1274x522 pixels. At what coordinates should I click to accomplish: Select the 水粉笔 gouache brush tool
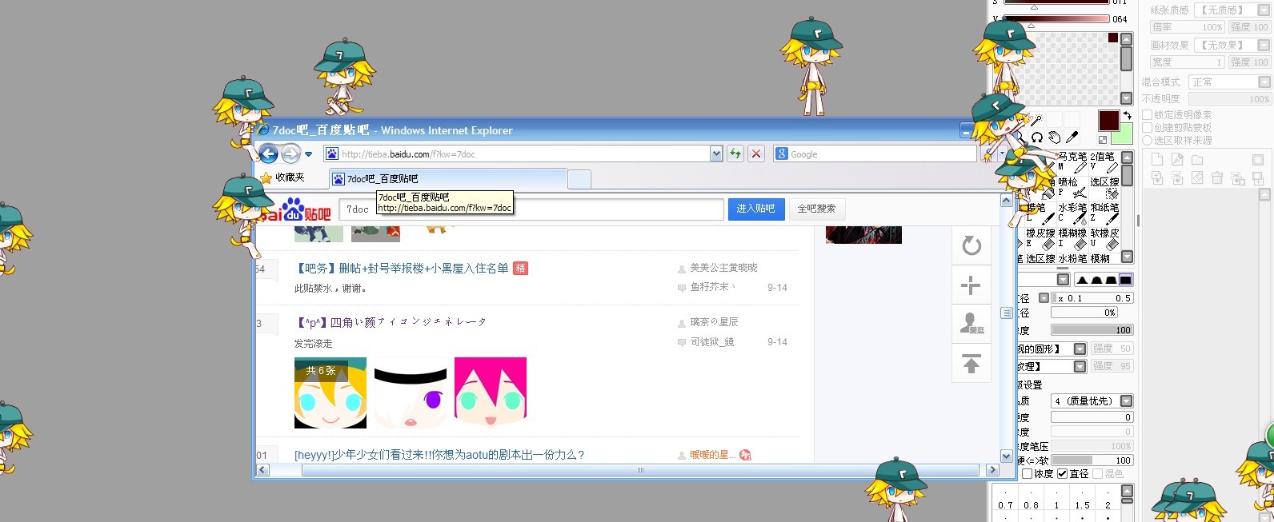click(x=1072, y=259)
